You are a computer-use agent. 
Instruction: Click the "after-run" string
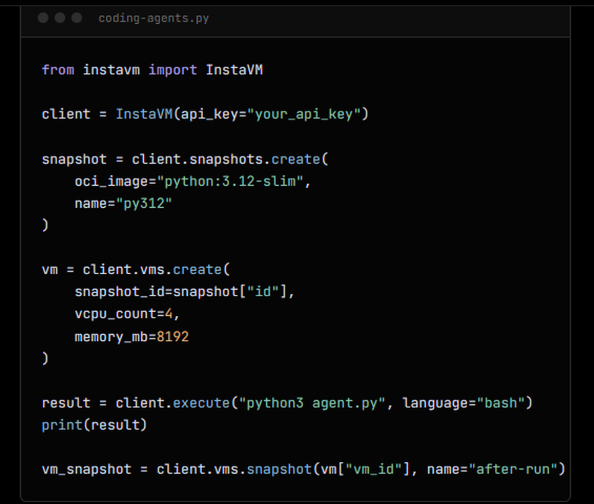coord(513,469)
